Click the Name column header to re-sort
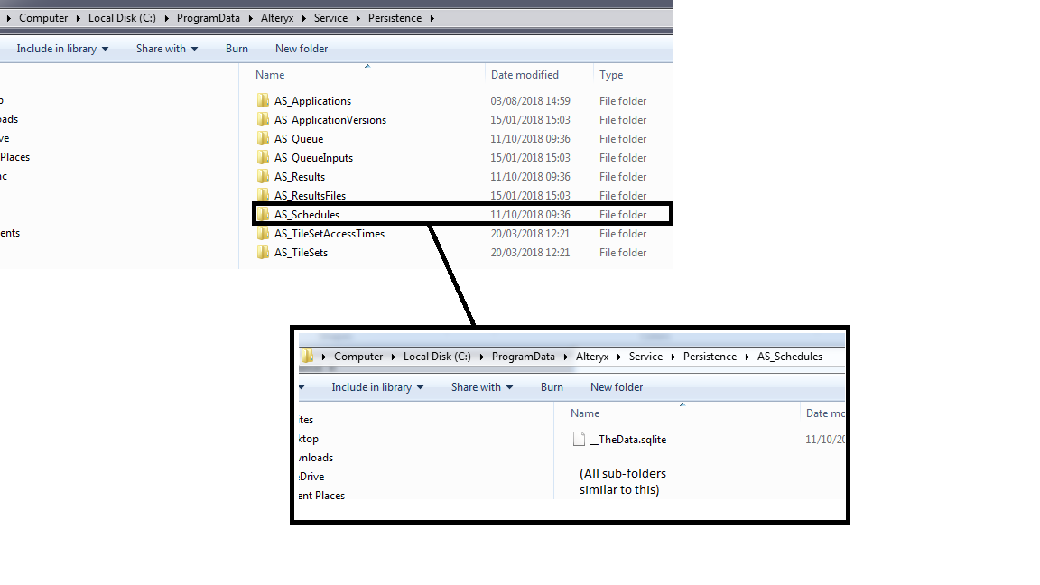The width and height of the screenshot is (1040, 585). point(269,74)
